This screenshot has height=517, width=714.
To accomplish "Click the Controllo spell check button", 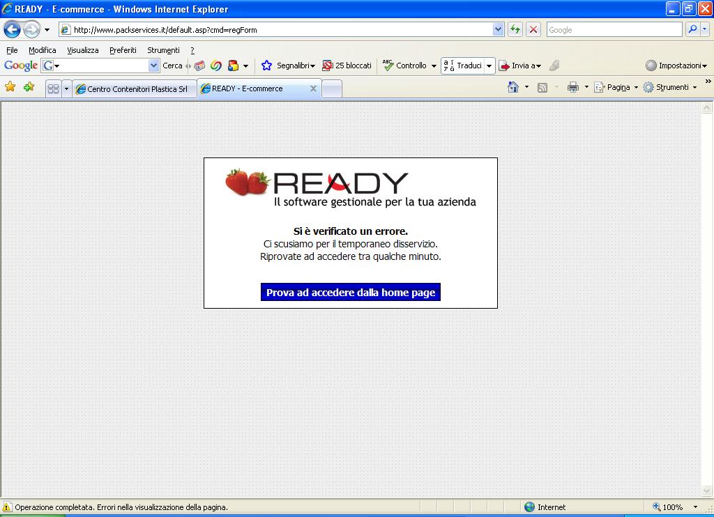I will [404, 65].
